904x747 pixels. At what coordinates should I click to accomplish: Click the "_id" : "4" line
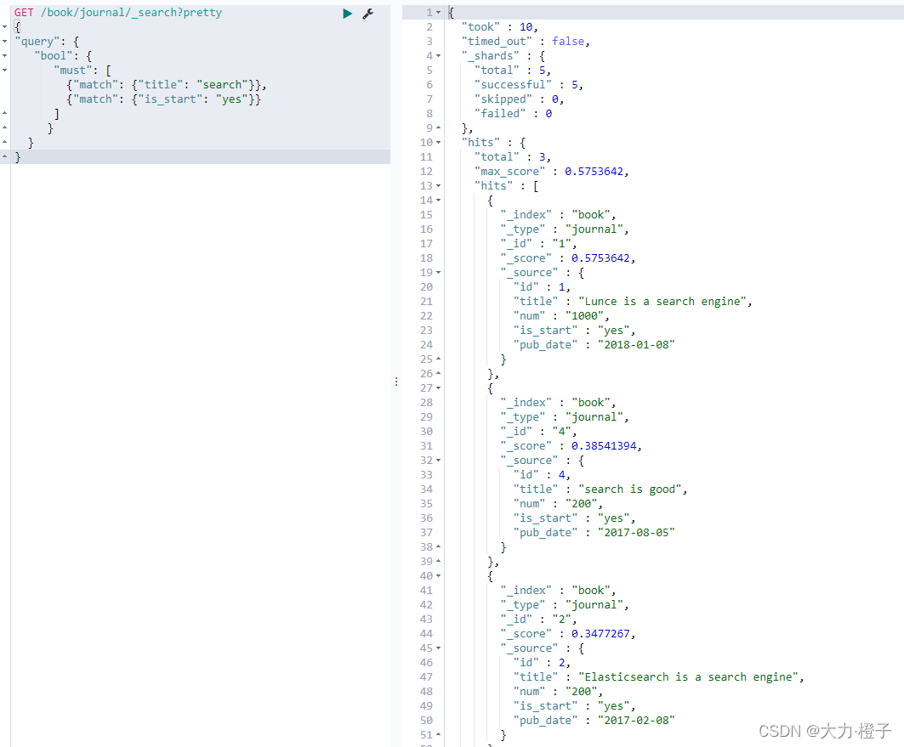pyautogui.click(x=538, y=432)
